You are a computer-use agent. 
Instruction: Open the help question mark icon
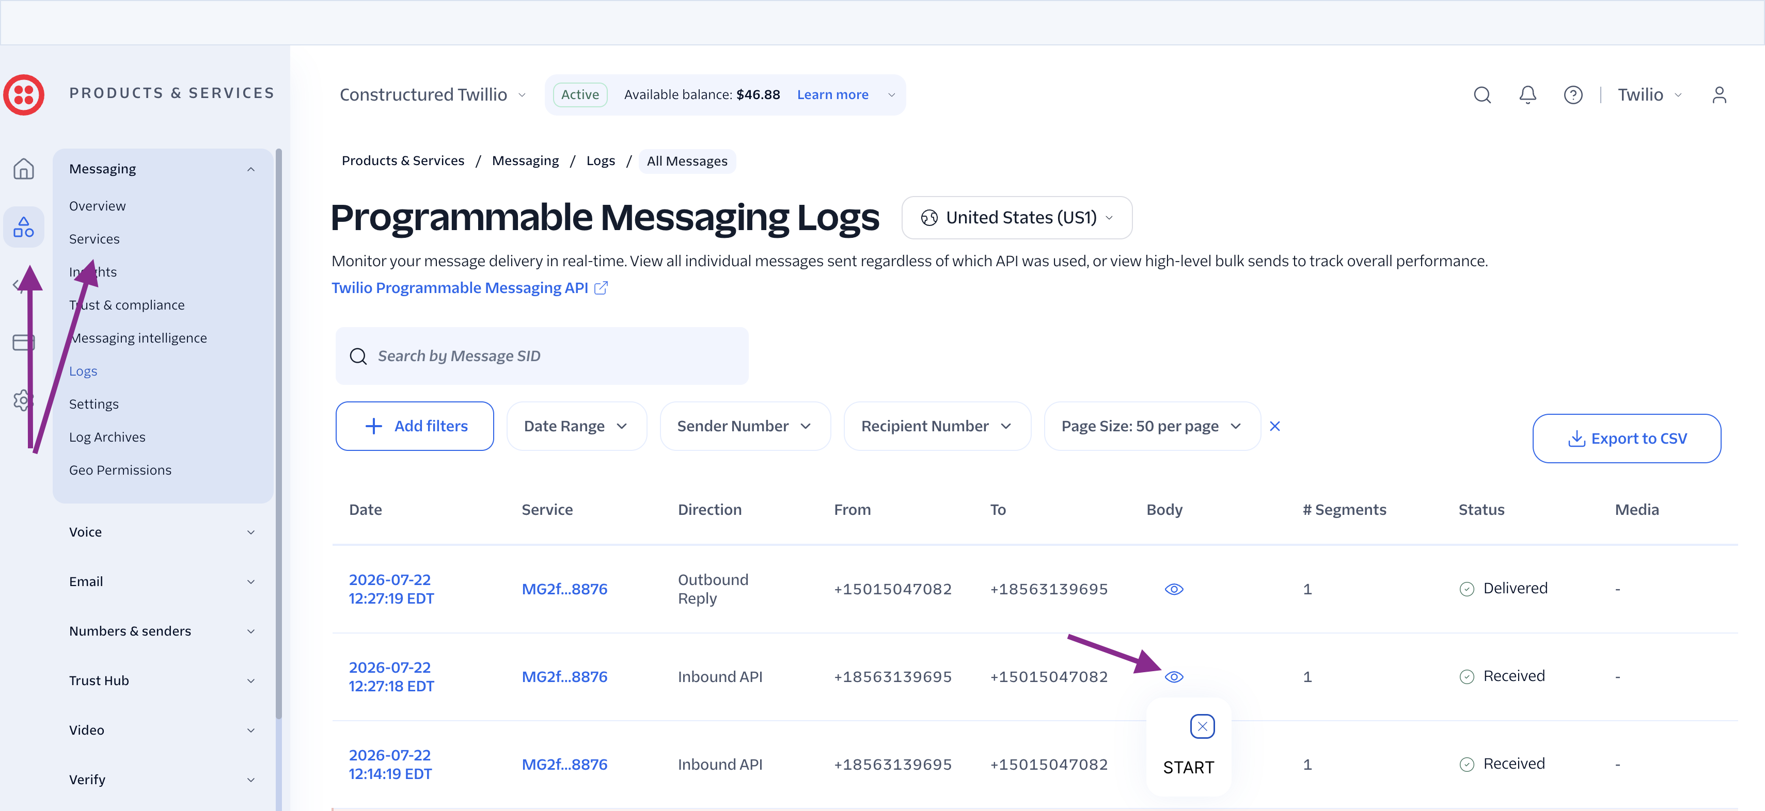click(x=1573, y=94)
